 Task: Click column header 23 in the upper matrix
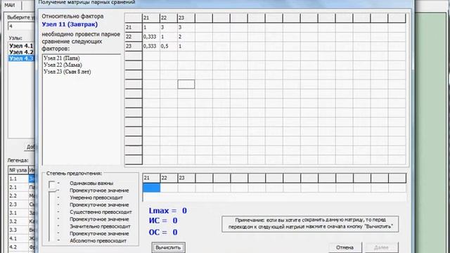[x=186, y=18]
